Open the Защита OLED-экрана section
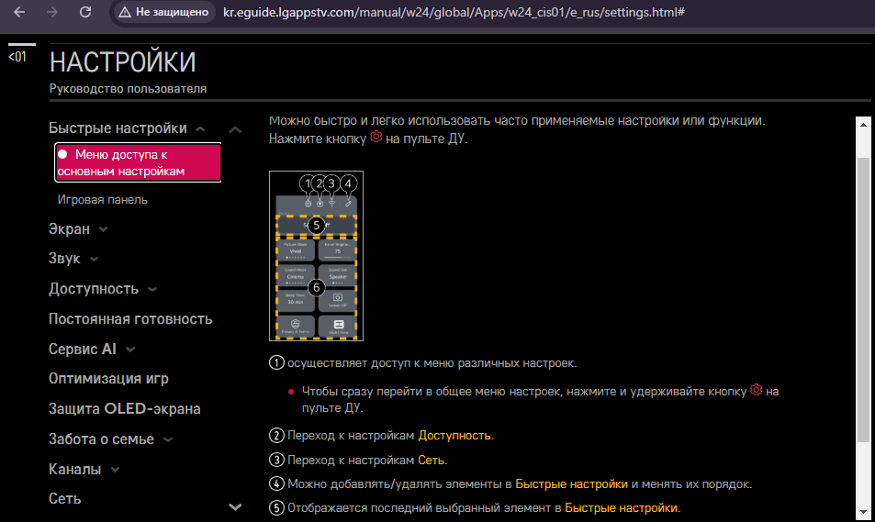 pyautogui.click(x=124, y=409)
